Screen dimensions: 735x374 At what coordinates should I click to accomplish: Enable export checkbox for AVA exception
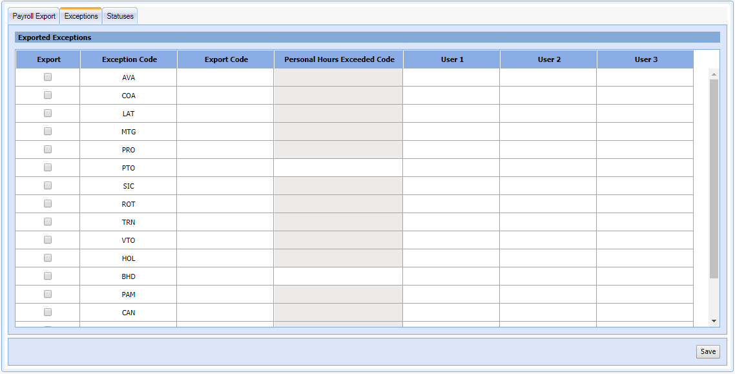pyautogui.click(x=48, y=77)
